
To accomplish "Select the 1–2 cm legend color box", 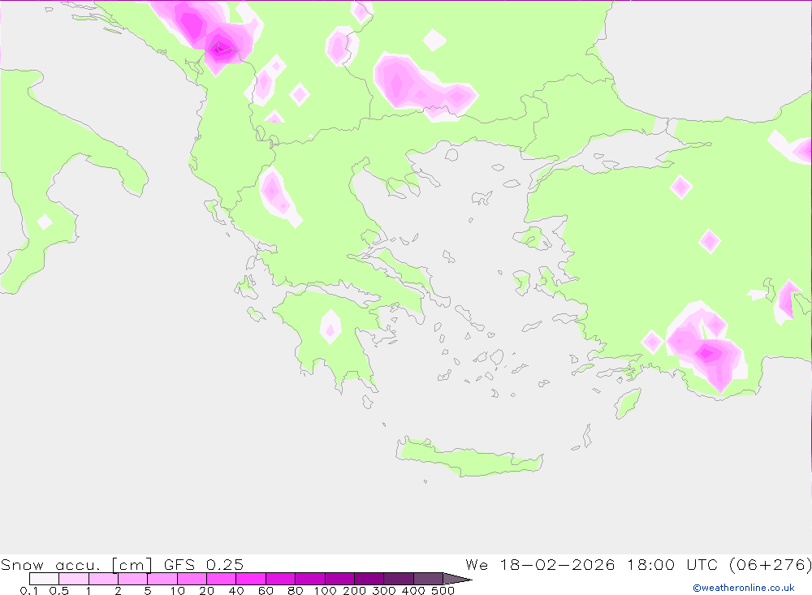I will pyautogui.click(x=104, y=579).
